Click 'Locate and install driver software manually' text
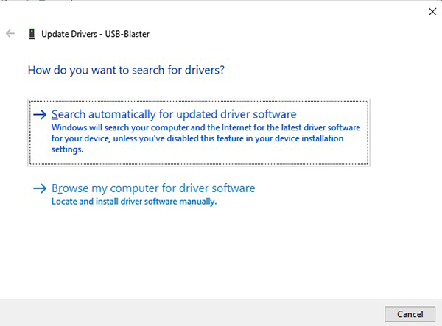The image size is (442, 326). point(134,202)
